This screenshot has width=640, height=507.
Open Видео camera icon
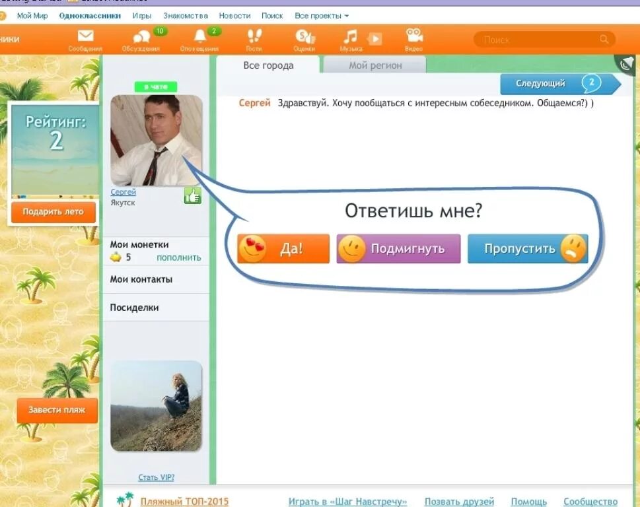(x=414, y=36)
